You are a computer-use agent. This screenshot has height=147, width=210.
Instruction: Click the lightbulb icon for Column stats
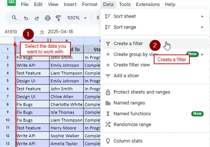point(108,141)
